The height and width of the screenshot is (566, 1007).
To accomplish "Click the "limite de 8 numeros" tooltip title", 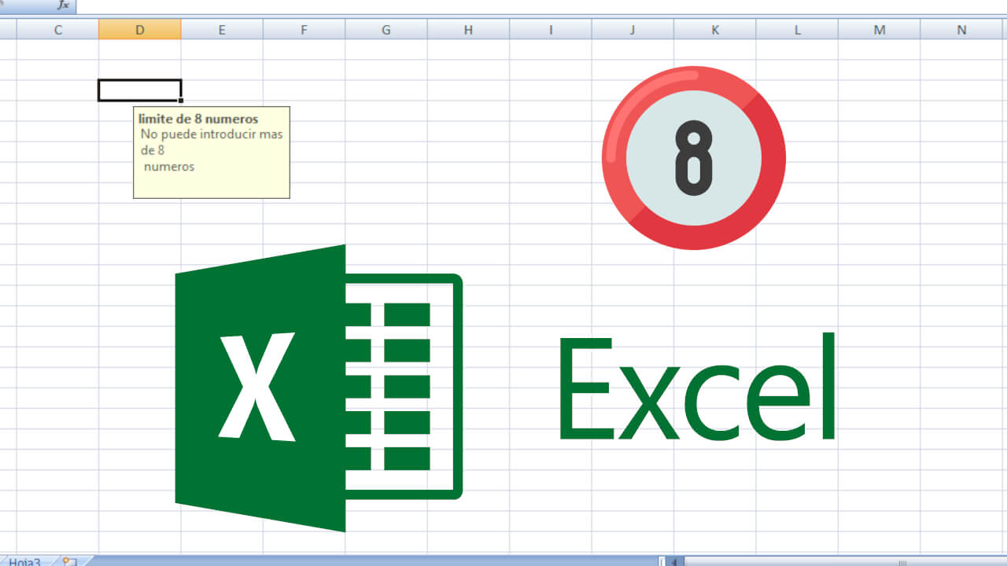I will point(198,119).
